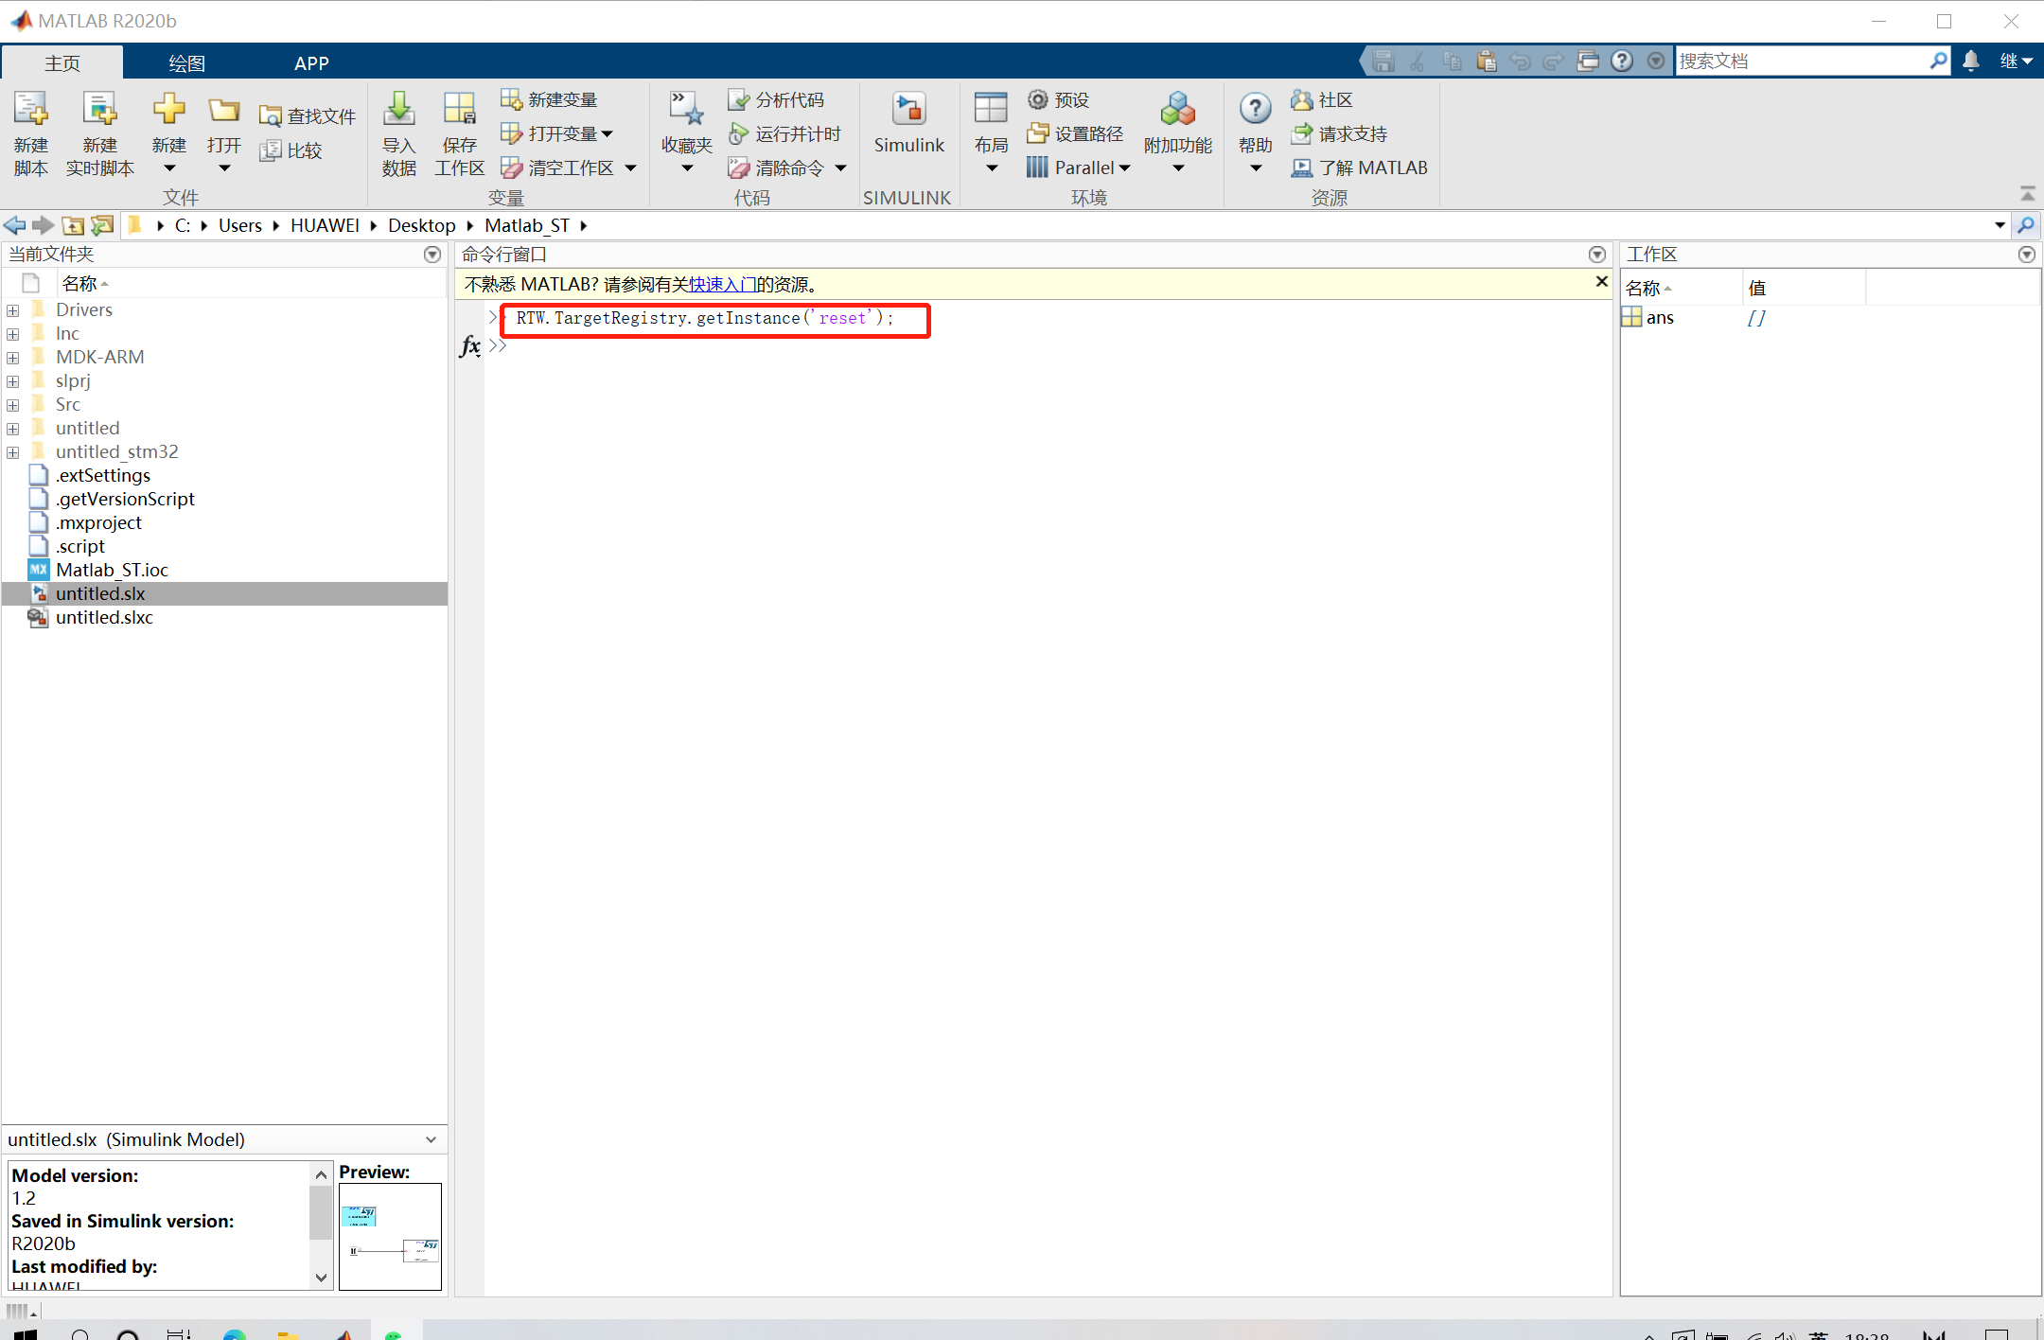The image size is (2044, 1340).
Task: Expand the MDK-ARM folder
Action: click(x=12, y=358)
